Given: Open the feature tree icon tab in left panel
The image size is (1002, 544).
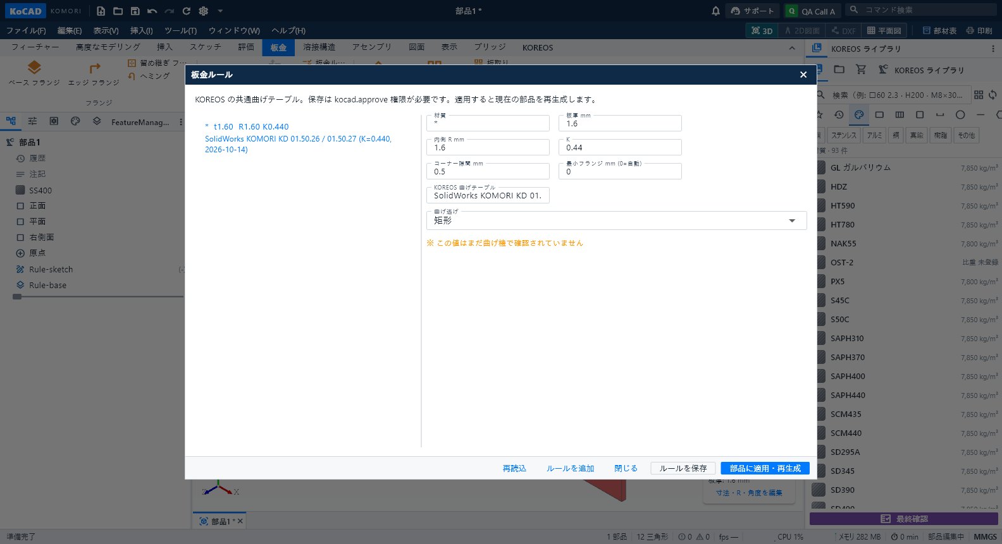Looking at the screenshot, I should [11, 121].
